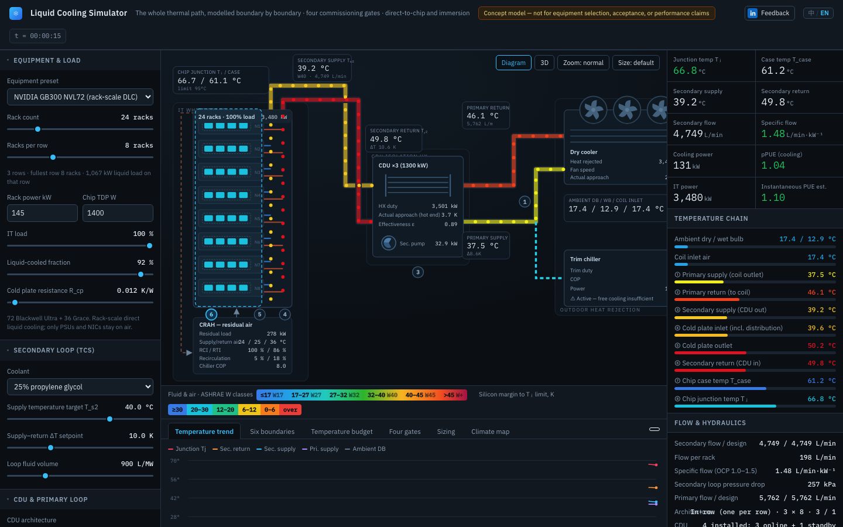Image resolution: width=843 pixels, height=527 pixels.
Task: Click the Secondary loop pressure drop value
Action: pos(821,484)
